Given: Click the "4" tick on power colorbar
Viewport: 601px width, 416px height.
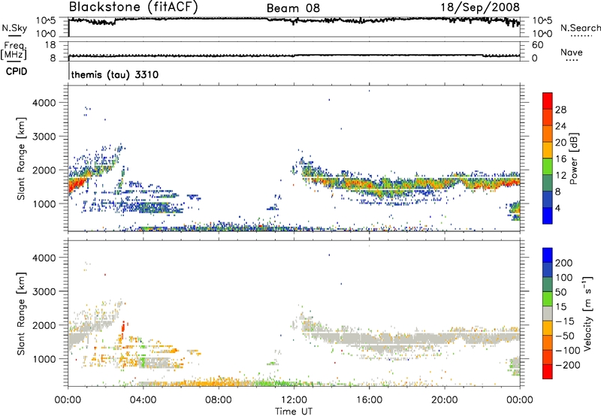Looking at the screenshot, I should (x=557, y=208).
